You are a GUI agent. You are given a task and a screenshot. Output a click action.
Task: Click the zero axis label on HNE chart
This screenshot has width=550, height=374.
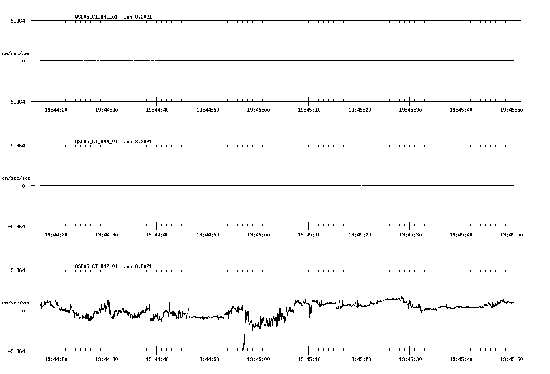(23, 61)
